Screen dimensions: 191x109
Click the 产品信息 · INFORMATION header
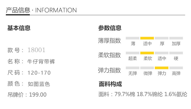(41, 10)
